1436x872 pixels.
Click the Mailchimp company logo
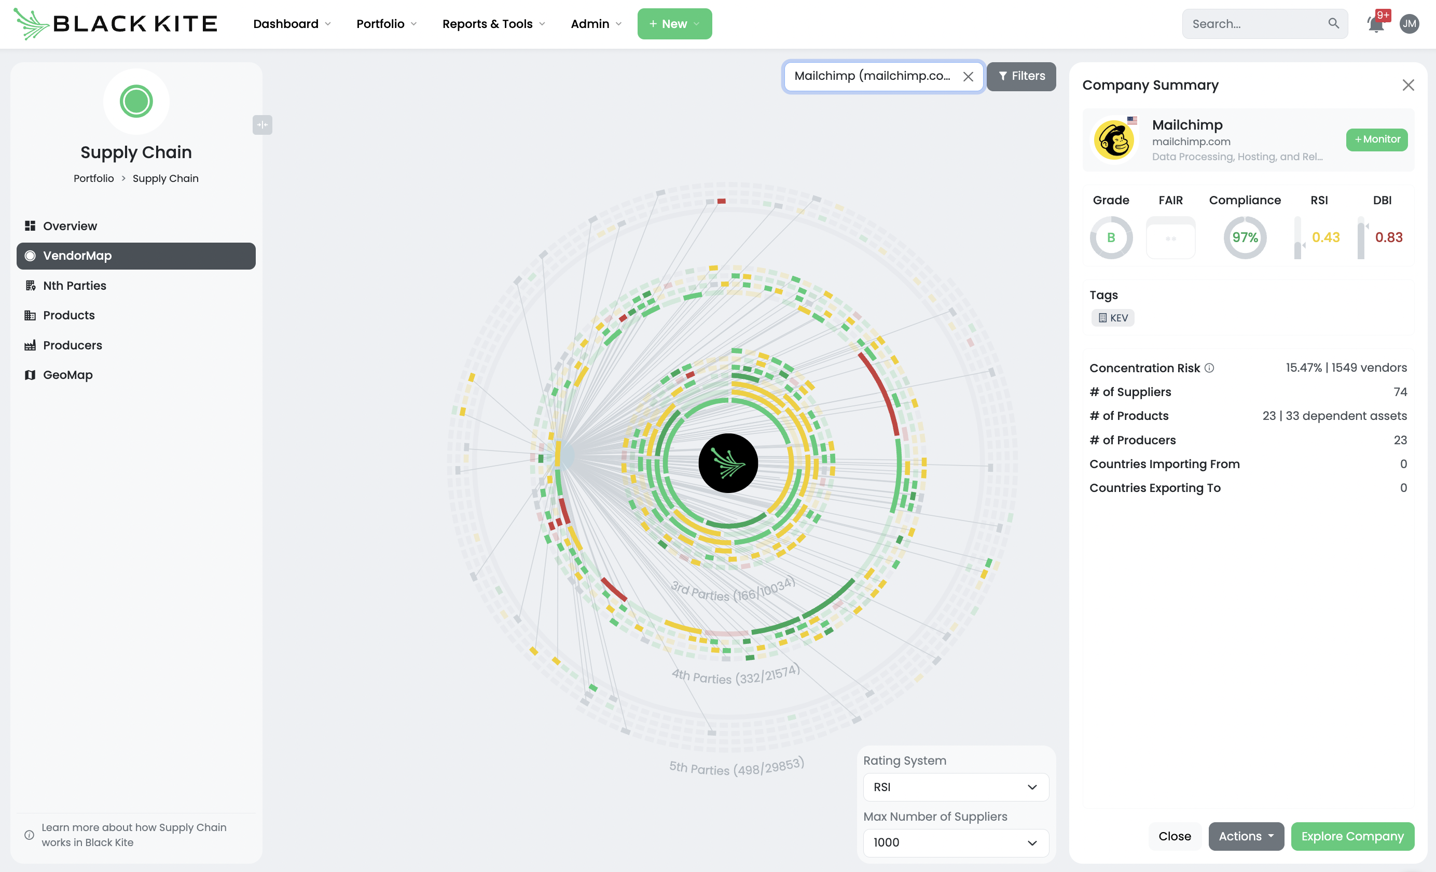point(1114,140)
